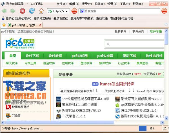Click the Baidu paw icon in search box
The width and height of the screenshot is (169, 133).
[82, 11]
